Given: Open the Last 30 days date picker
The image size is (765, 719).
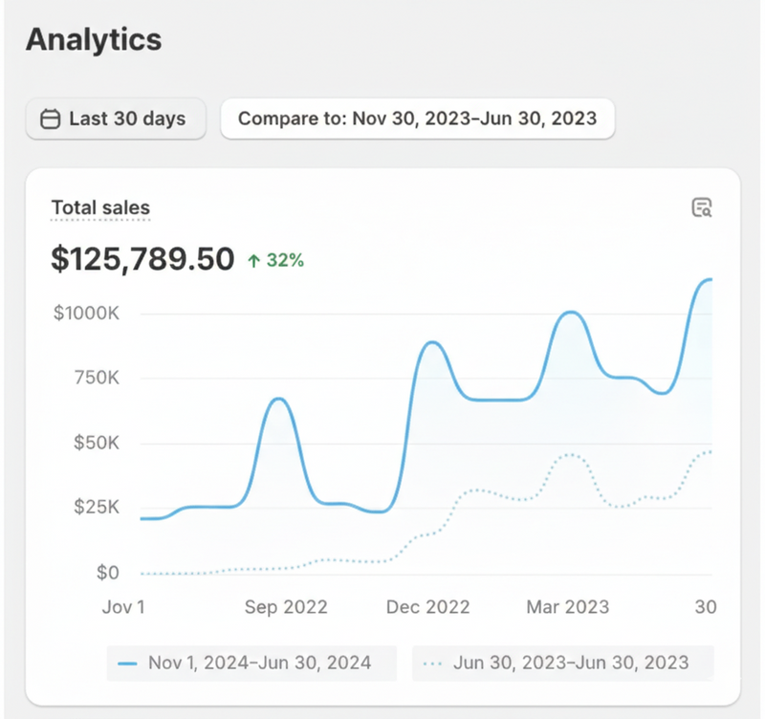Looking at the screenshot, I should point(116,120).
